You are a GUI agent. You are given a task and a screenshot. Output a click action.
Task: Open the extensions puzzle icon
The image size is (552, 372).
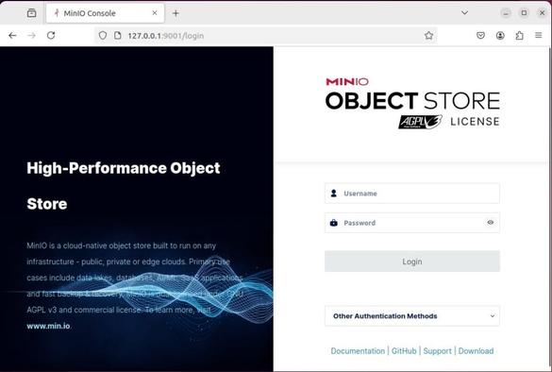pos(519,35)
